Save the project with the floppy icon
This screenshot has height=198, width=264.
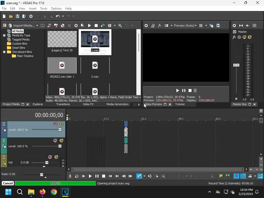coord(17,16)
